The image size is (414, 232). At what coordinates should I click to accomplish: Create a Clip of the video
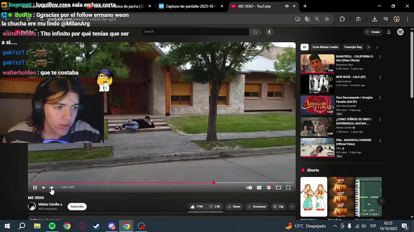pyautogui.click(x=278, y=207)
